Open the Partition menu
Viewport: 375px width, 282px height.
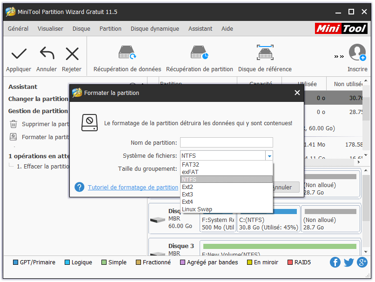110,29
